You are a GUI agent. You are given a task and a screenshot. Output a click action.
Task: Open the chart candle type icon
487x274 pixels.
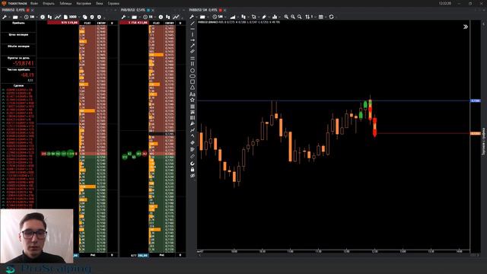(x=243, y=17)
